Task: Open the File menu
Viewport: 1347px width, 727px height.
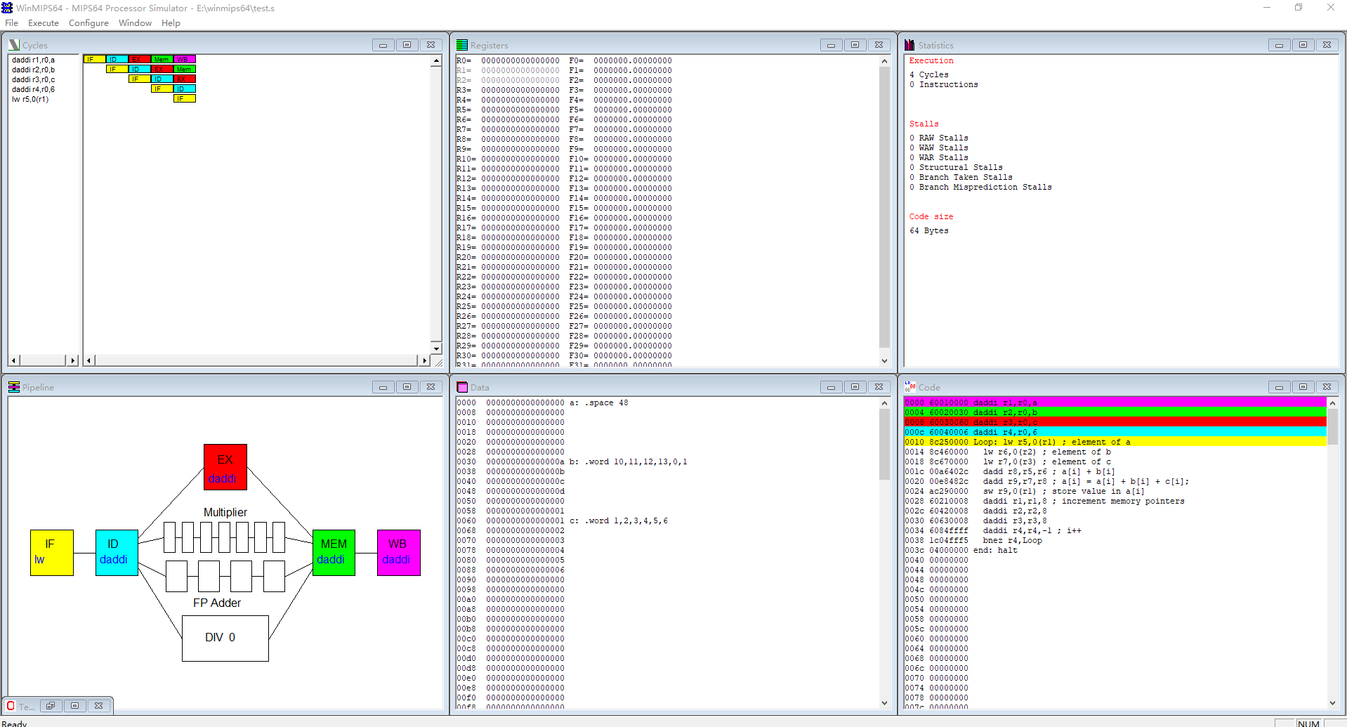Action: coord(11,22)
